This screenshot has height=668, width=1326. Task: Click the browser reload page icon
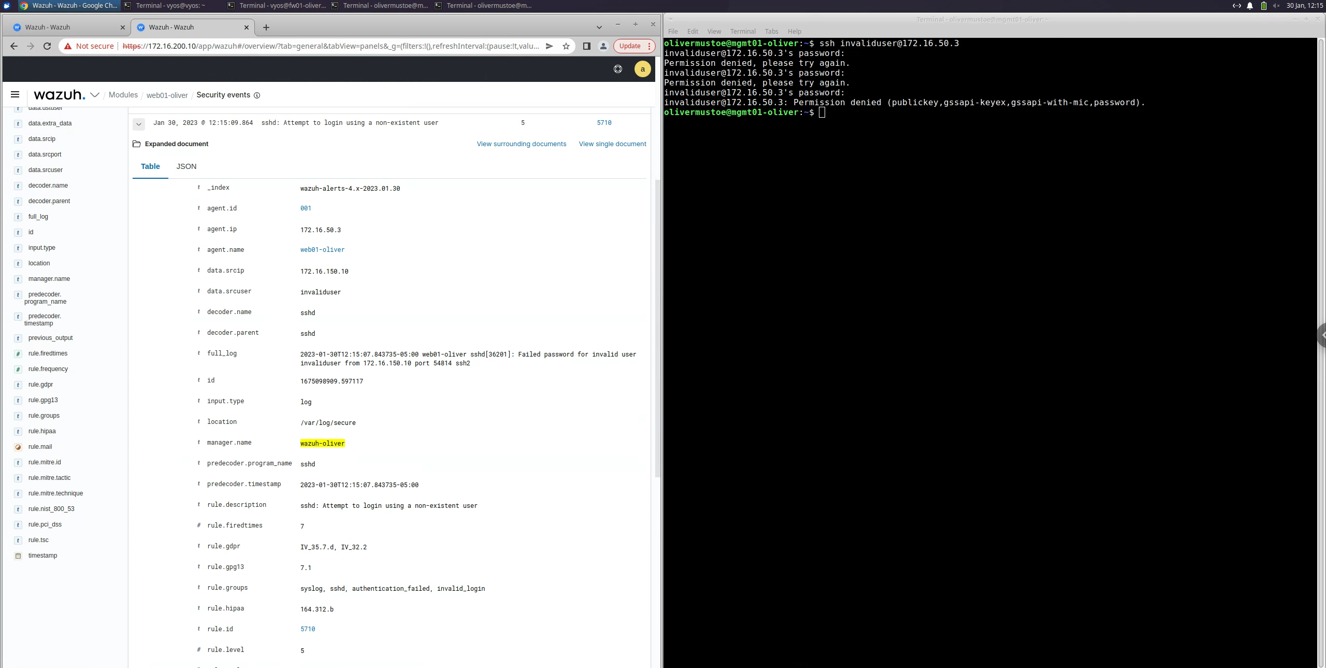pos(47,46)
